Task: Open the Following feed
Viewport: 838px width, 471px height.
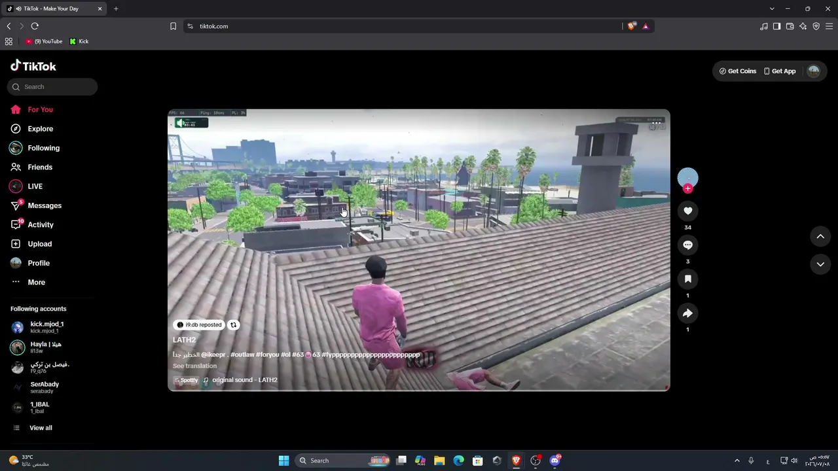Action: (x=35, y=148)
